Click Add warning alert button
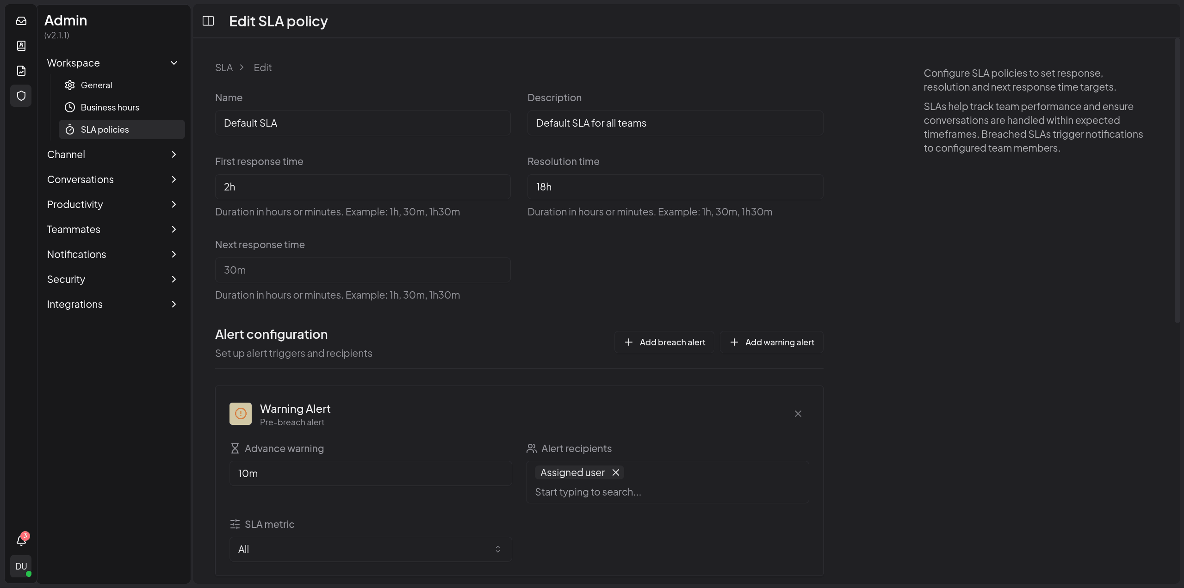 click(x=772, y=342)
